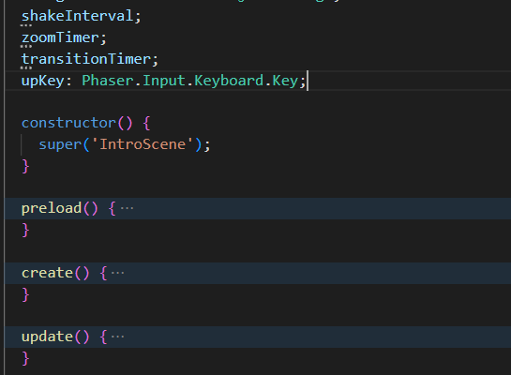Expand the folded preload() method ellipsis
Image resolution: width=511 pixels, height=375 pixels.
pos(128,208)
